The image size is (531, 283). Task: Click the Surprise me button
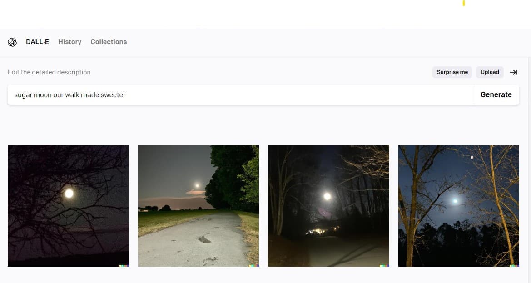click(452, 72)
